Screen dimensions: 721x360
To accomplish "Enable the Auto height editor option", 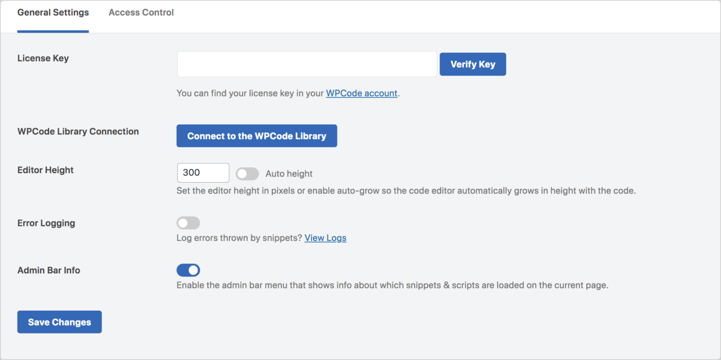I will pos(247,173).
